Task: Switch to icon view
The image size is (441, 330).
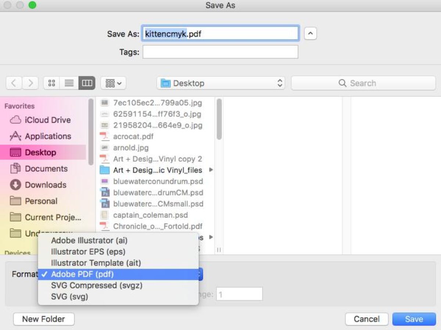Action: click(52, 83)
